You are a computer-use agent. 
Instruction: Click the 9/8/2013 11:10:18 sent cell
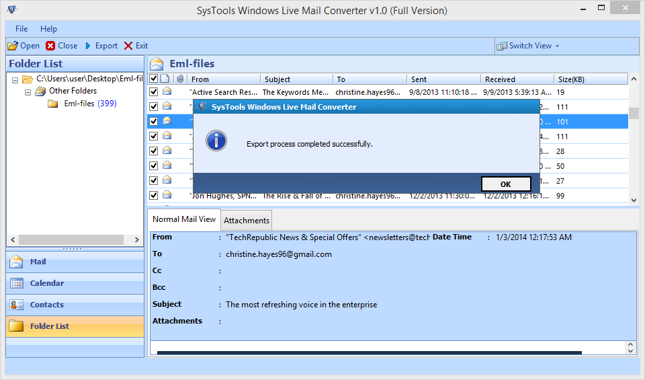pos(443,92)
